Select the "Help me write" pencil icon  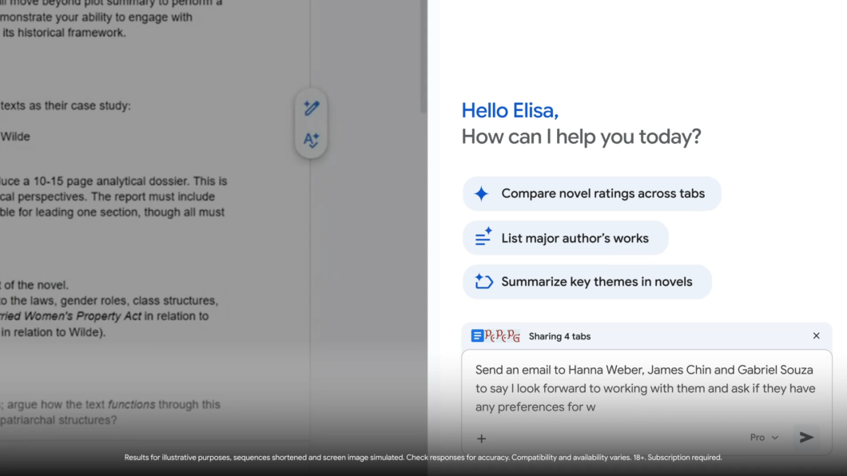pos(311,109)
